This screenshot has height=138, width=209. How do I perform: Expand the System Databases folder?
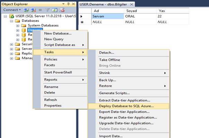click(x=18, y=26)
